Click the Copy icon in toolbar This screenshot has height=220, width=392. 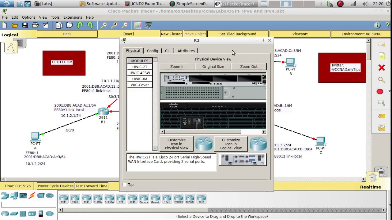pos(59,25)
